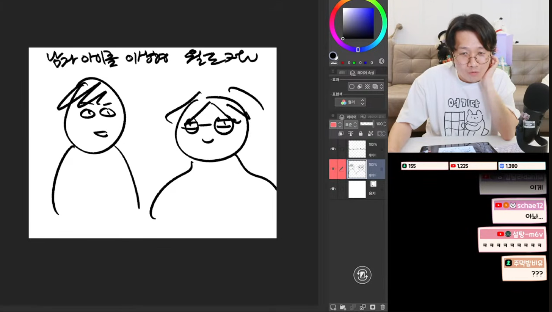Click the opacity 100 stepper arrows

point(385,124)
